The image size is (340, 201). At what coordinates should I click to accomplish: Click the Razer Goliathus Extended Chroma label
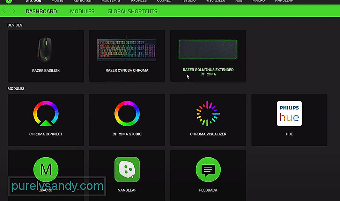click(208, 72)
